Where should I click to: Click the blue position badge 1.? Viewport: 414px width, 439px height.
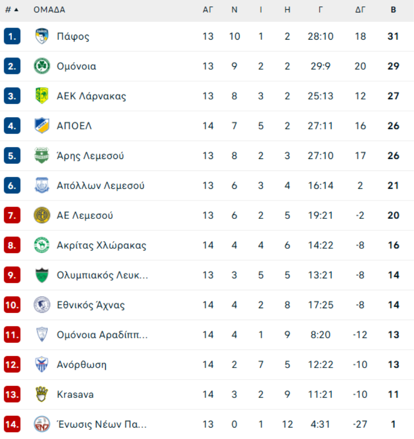tap(12, 36)
